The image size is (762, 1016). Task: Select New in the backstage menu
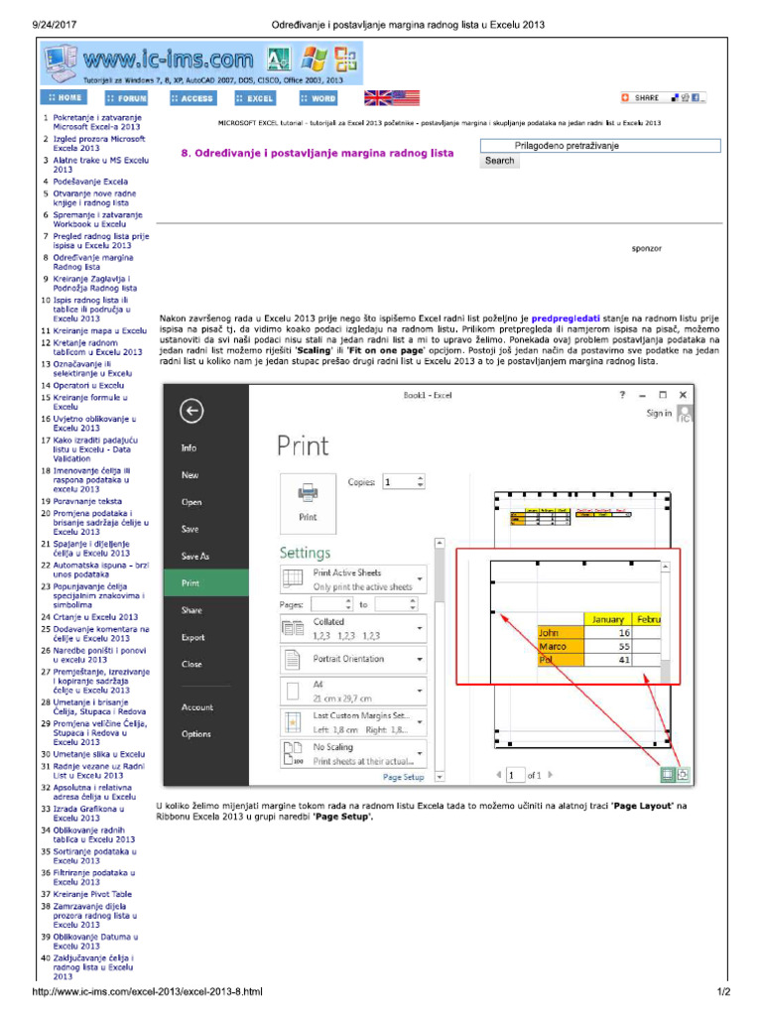(x=190, y=475)
